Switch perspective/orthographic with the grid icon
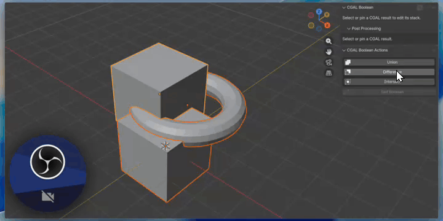Image resolution: width=443 pixels, height=221 pixels. coord(329,73)
